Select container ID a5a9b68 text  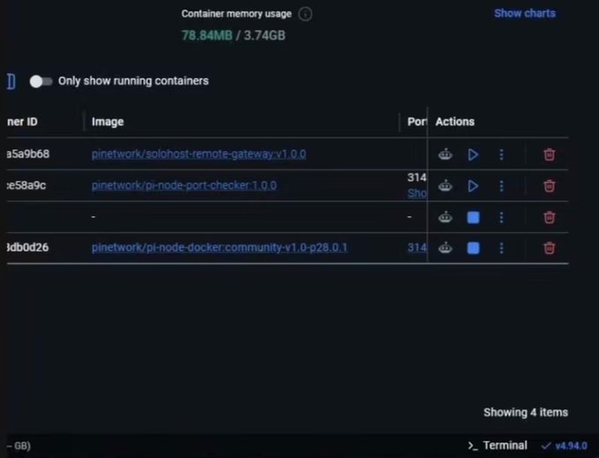click(28, 154)
